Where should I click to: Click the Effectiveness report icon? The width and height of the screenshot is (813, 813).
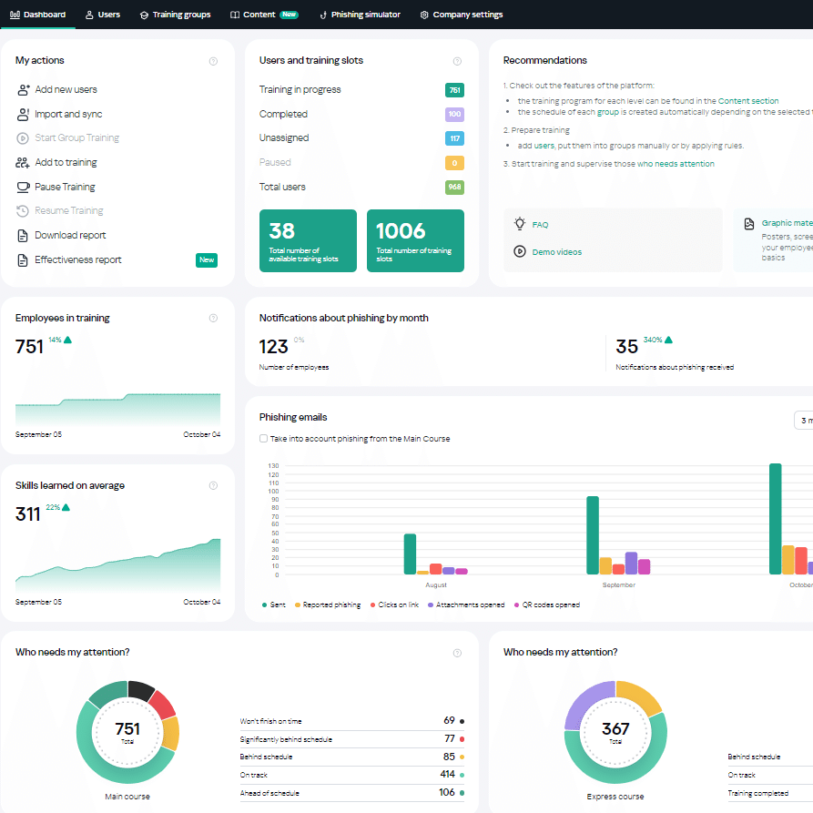pos(23,260)
